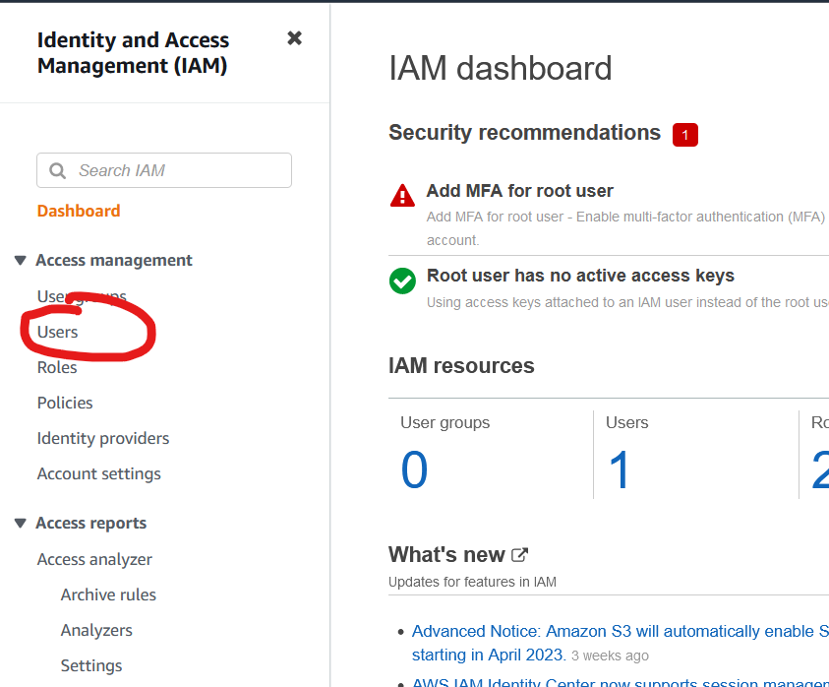Click Root user has no active access keys

[x=580, y=276]
